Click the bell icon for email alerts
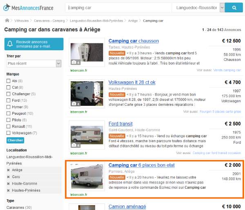 pos(10,44)
